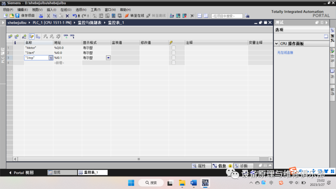The height and width of the screenshot is (189, 336).
Task: Enable the modify checkbox for Motor row
Action: pos(174,48)
